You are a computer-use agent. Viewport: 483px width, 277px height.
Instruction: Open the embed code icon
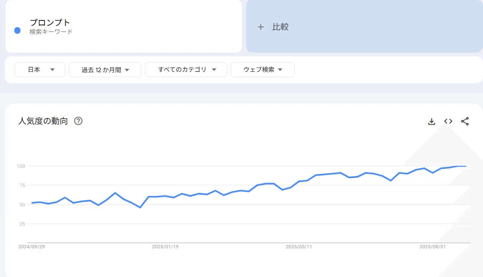pyautogui.click(x=448, y=121)
